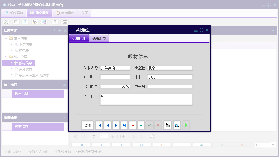279x157 pixels.
Task: Run the green play icon in the dialog
Action: click(x=186, y=125)
